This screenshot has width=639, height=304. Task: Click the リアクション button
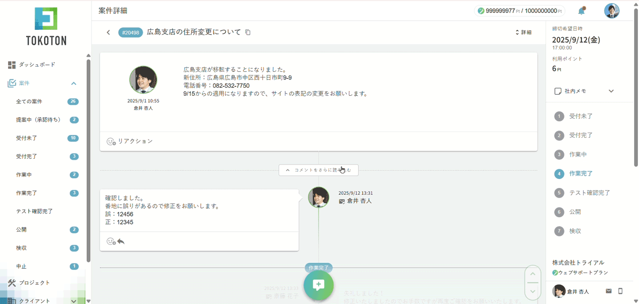pyautogui.click(x=130, y=142)
